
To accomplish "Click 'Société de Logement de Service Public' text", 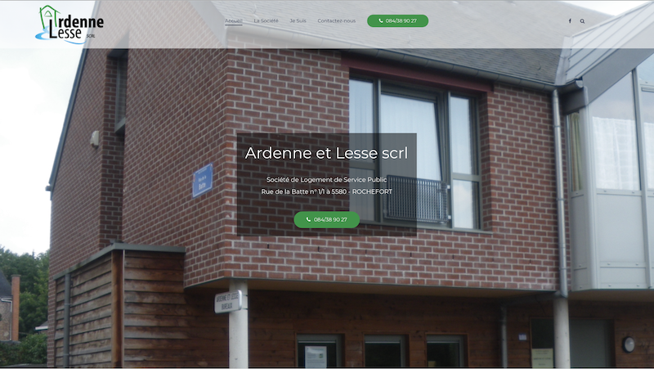I will click(x=326, y=179).
